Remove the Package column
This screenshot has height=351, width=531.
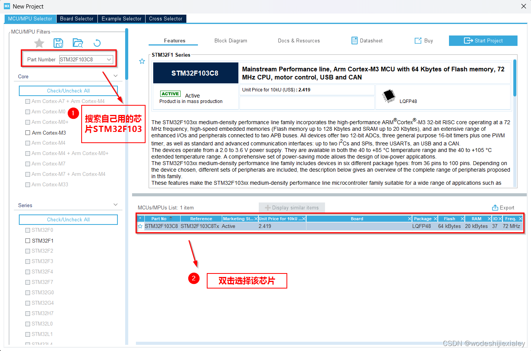tap(436, 219)
